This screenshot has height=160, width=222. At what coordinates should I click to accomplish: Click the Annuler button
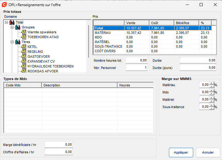(208, 152)
